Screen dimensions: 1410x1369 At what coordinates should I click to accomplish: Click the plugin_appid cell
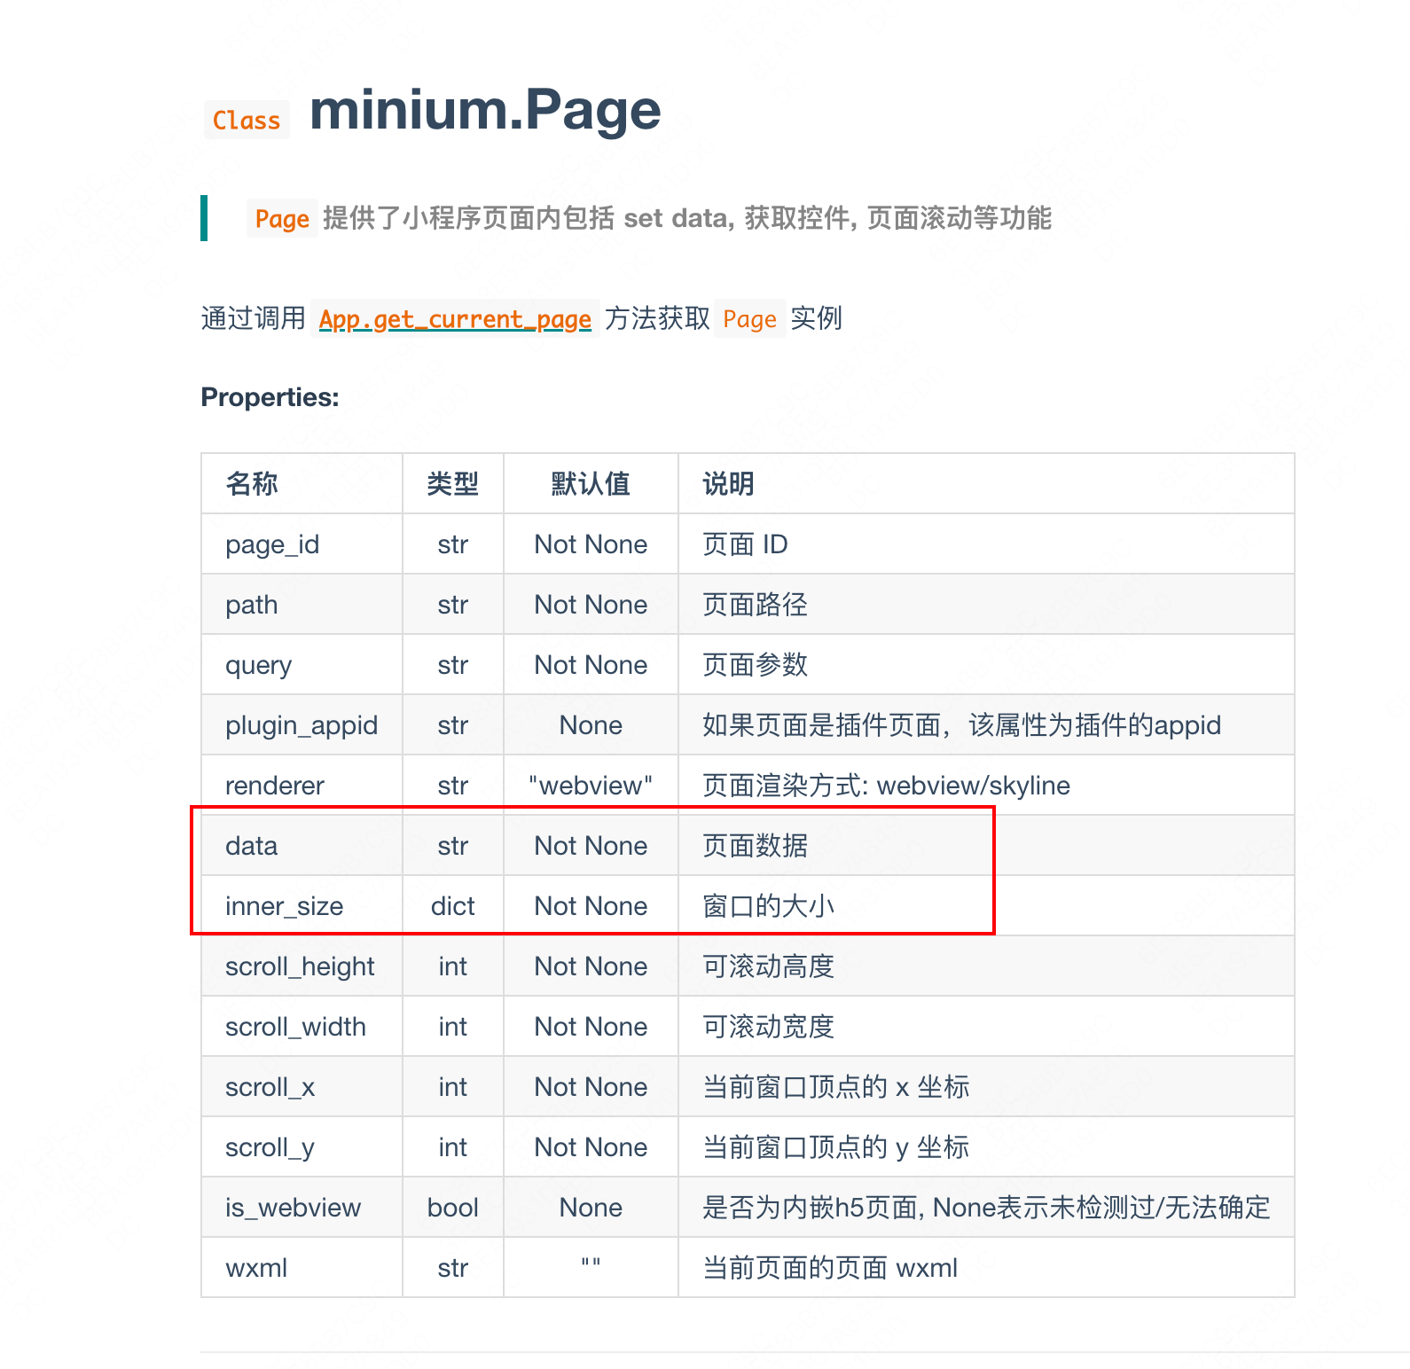pos(302,725)
